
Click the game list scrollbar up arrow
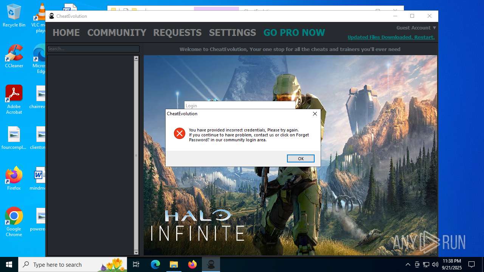tap(136, 59)
